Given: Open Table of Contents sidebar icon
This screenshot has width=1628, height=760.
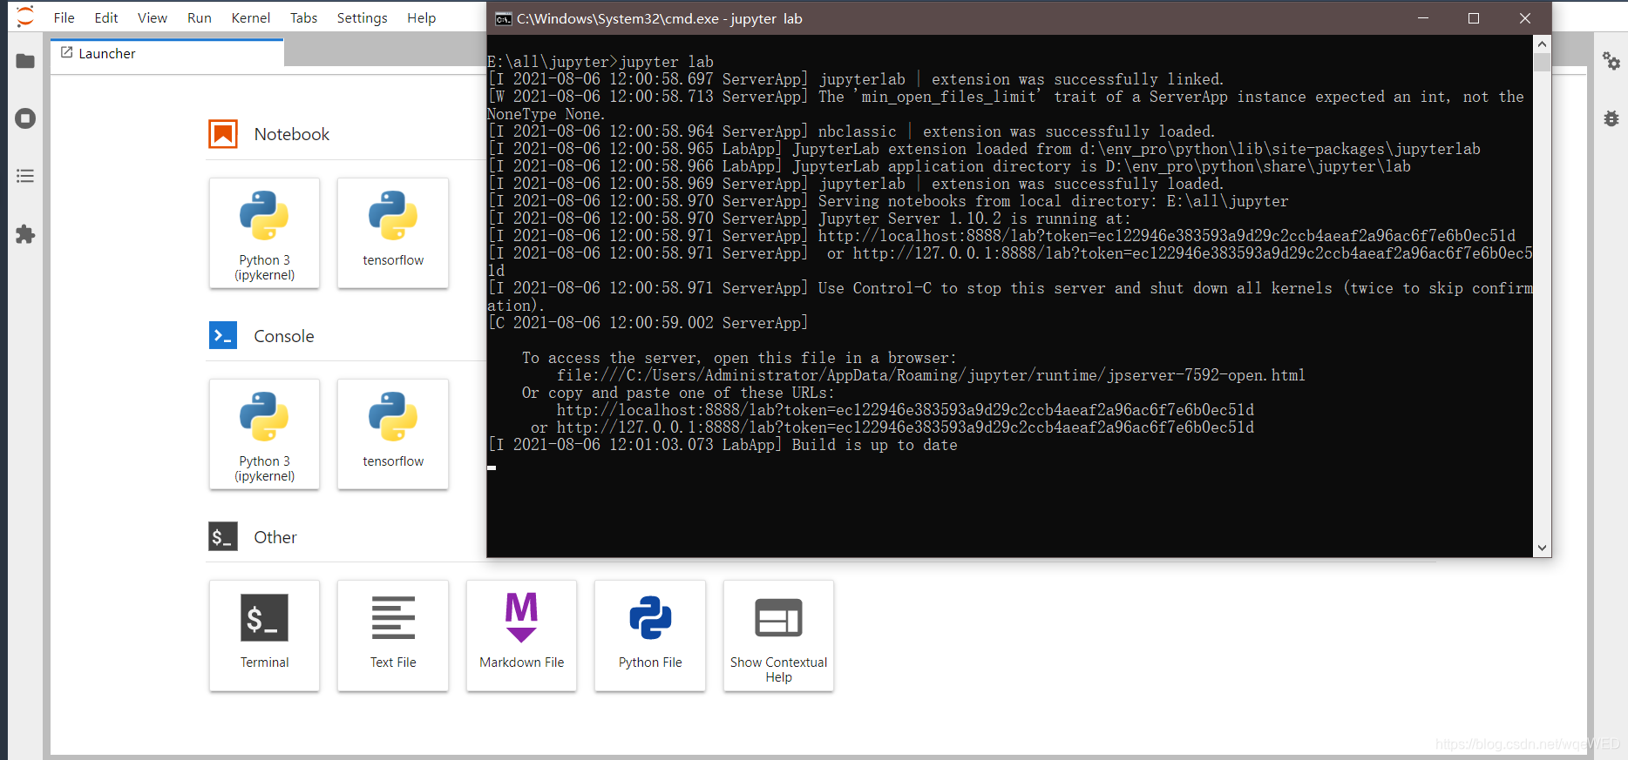Looking at the screenshot, I should click(25, 176).
